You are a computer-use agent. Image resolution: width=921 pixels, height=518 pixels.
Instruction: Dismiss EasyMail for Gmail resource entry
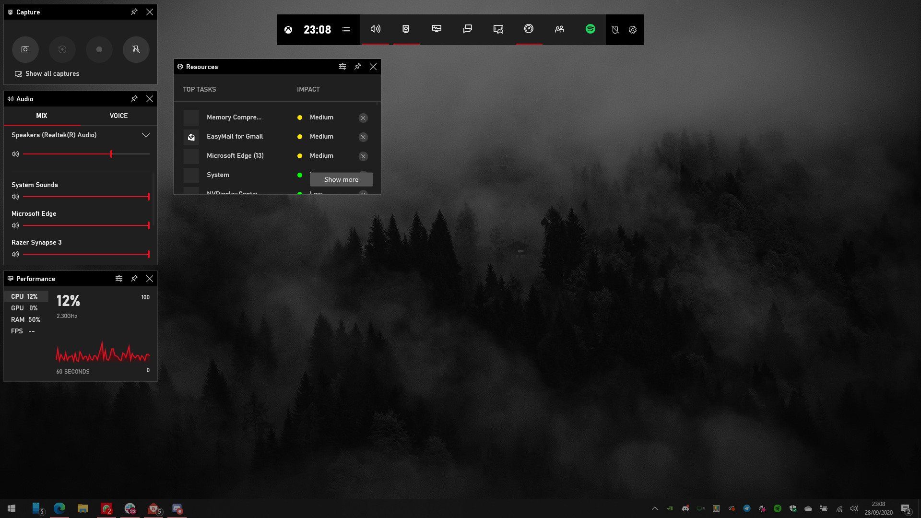363,137
